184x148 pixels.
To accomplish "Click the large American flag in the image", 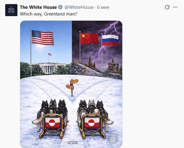I will 43,38.
